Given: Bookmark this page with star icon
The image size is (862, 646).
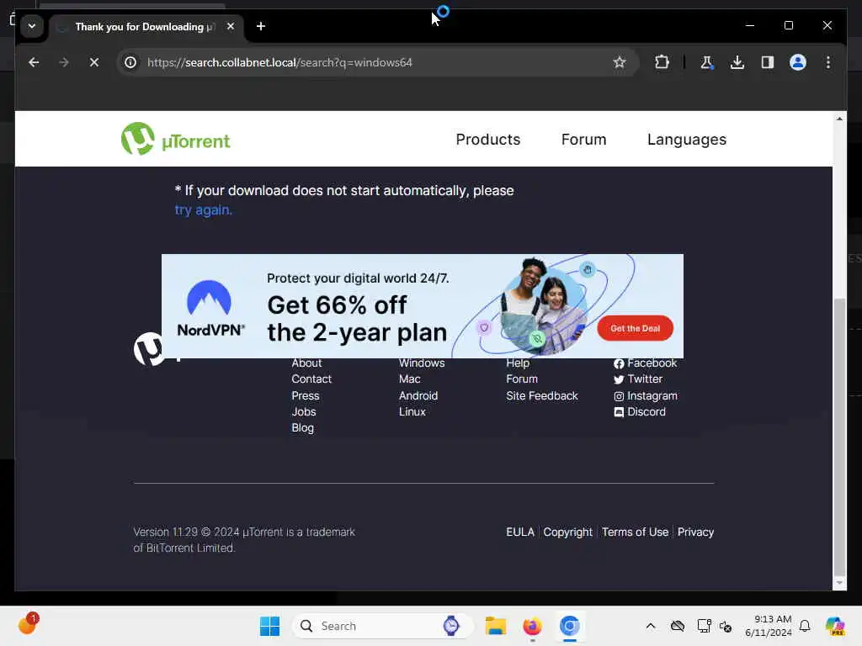Looking at the screenshot, I should (x=620, y=62).
